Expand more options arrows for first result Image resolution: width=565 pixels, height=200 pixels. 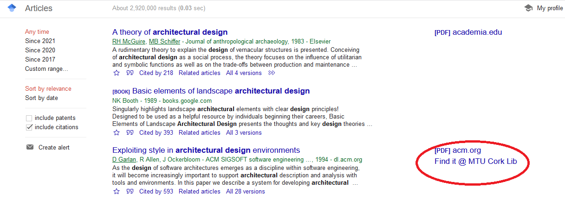click(272, 73)
